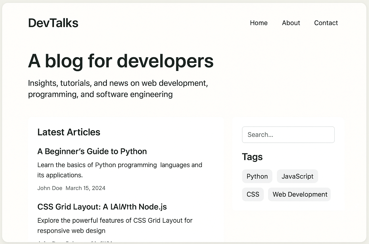Click the March 15, 2024 date
Viewport: 369px width, 244px height.
[85, 188]
